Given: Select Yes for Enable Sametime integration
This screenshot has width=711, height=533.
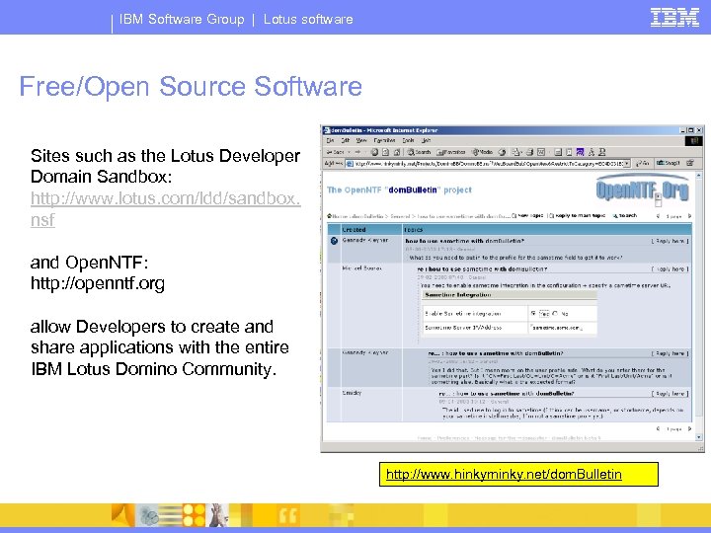Looking at the screenshot, I should coord(533,313).
